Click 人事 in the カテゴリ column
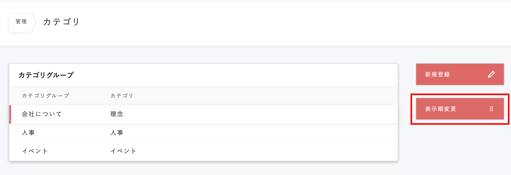Image resolution: width=511 pixels, height=175 pixels. [x=117, y=133]
